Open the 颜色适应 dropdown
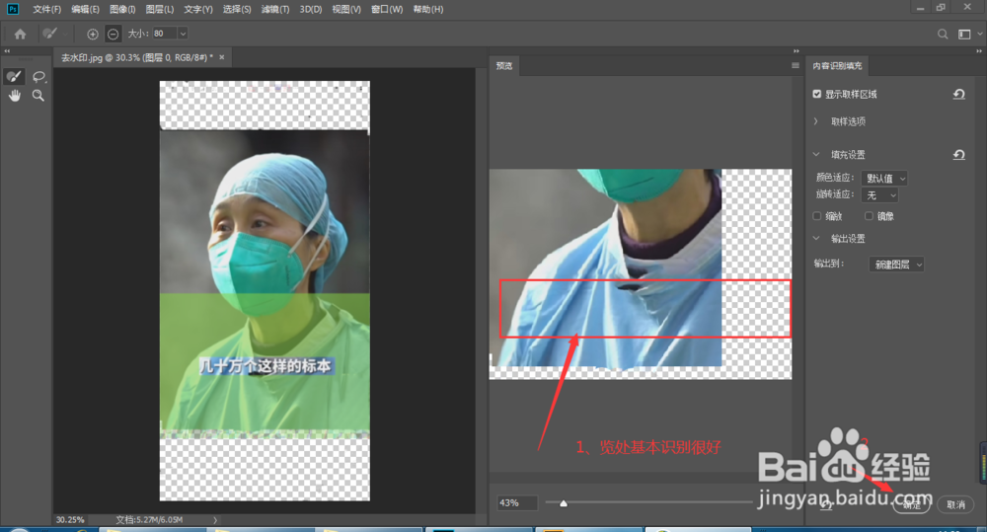Image resolution: width=987 pixels, height=532 pixels. click(x=884, y=179)
